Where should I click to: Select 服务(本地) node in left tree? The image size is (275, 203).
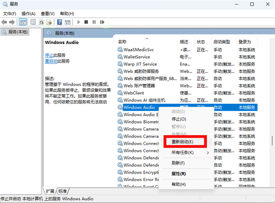(x=15, y=32)
